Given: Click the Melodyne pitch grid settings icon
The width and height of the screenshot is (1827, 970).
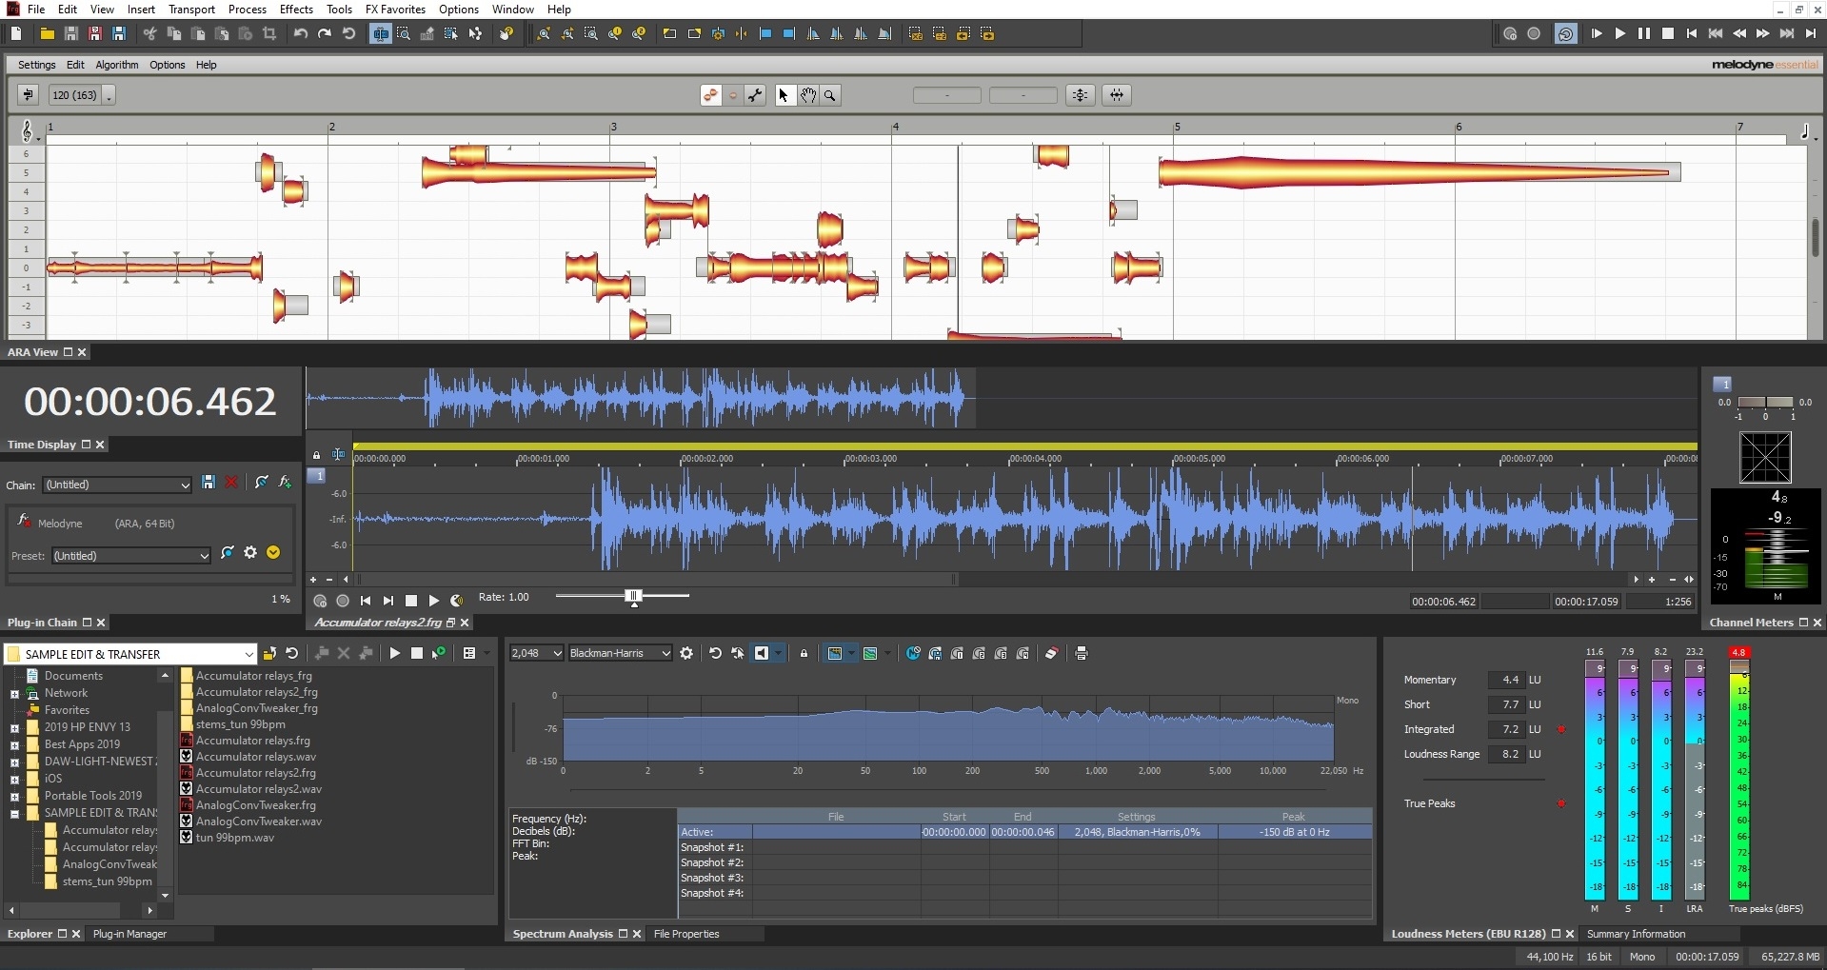Looking at the screenshot, I should click(1080, 95).
